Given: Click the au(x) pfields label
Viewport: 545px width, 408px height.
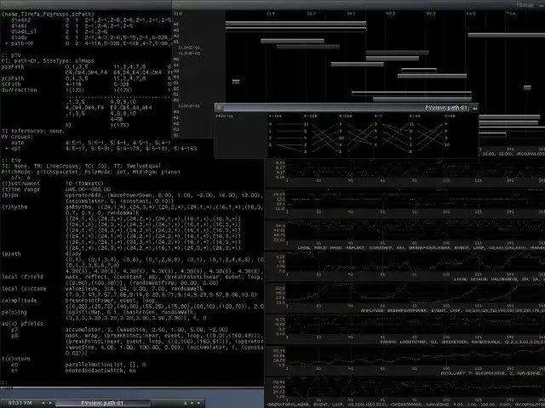Looking at the screenshot, I should (22, 324).
